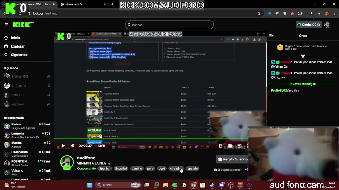Go to Inicio in sidebar
The image size is (339, 190).
click(x=15, y=38)
